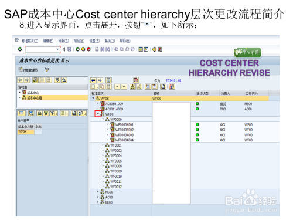Click the Move Down triangle icon

click(124, 87)
